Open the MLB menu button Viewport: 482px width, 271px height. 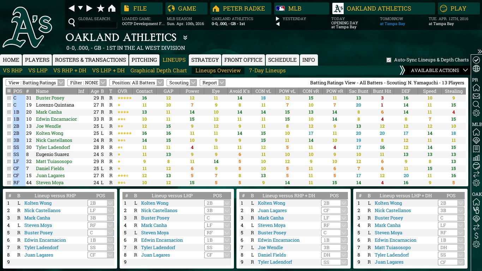point(302,8)
